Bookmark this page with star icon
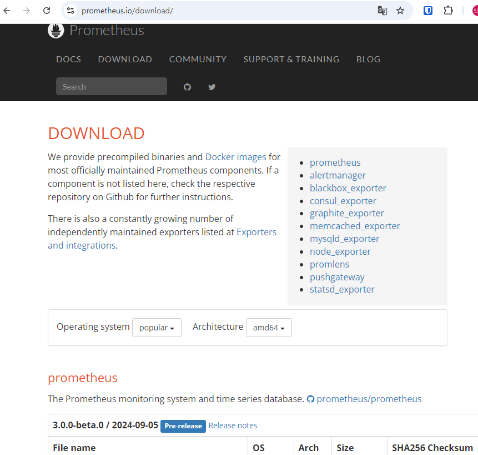Image resolution: width=478 pixels, height=455 pixels. [400, 11]
